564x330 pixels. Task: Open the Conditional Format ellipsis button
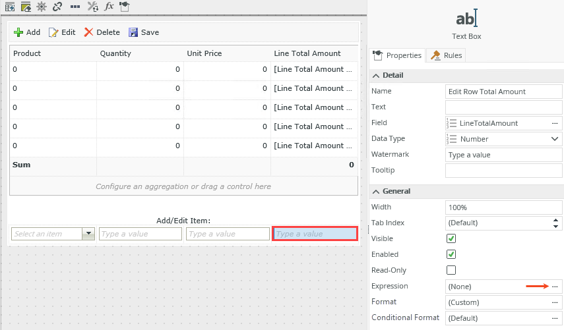point(555,318)
